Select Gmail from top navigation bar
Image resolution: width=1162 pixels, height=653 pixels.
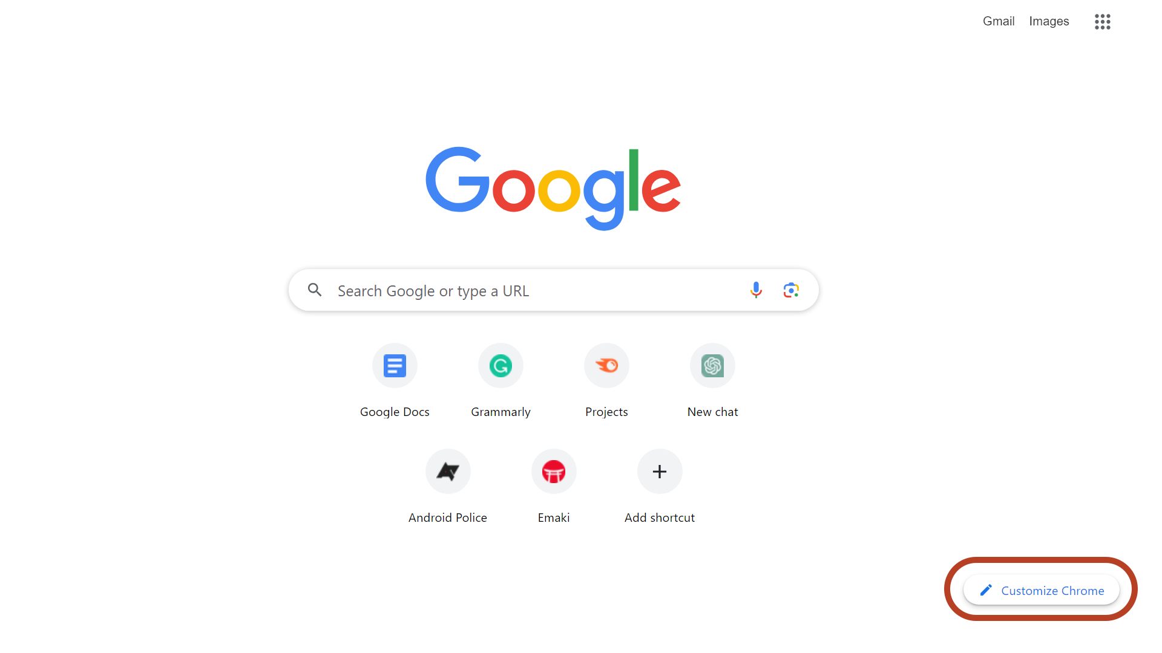999,22
